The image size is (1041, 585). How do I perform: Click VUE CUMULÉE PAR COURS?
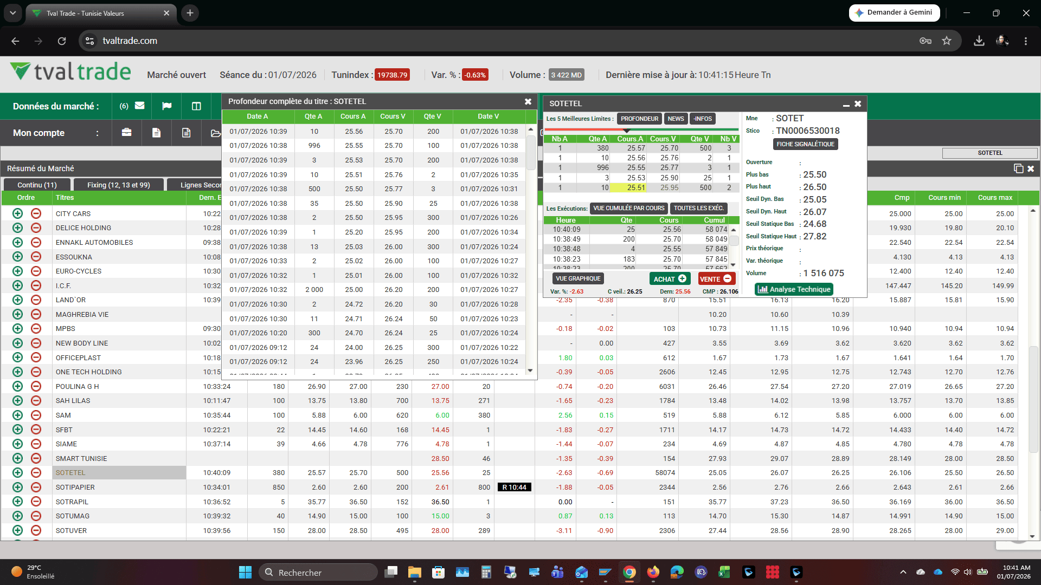tap(628, 208)
